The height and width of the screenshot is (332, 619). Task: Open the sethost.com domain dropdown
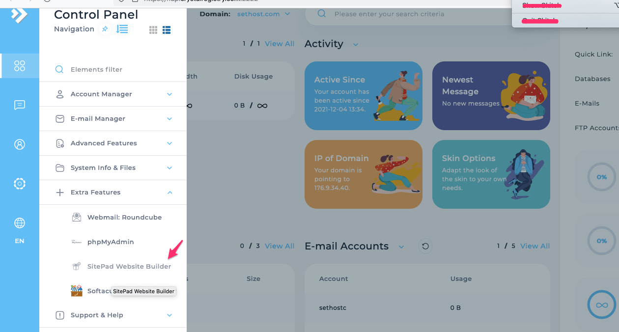point(263,14)
